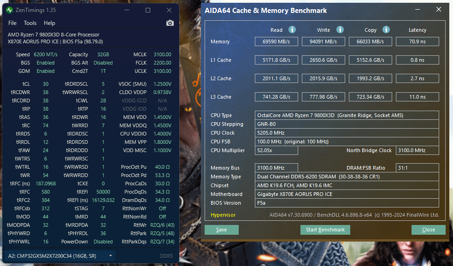Click AMD Ryzen 7 9800X3D processor text
Screen dimensions: 453x266
click(x=53, y=35)
